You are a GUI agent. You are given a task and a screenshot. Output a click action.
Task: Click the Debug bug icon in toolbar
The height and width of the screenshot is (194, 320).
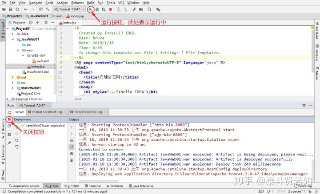click(x=97, y=9)
